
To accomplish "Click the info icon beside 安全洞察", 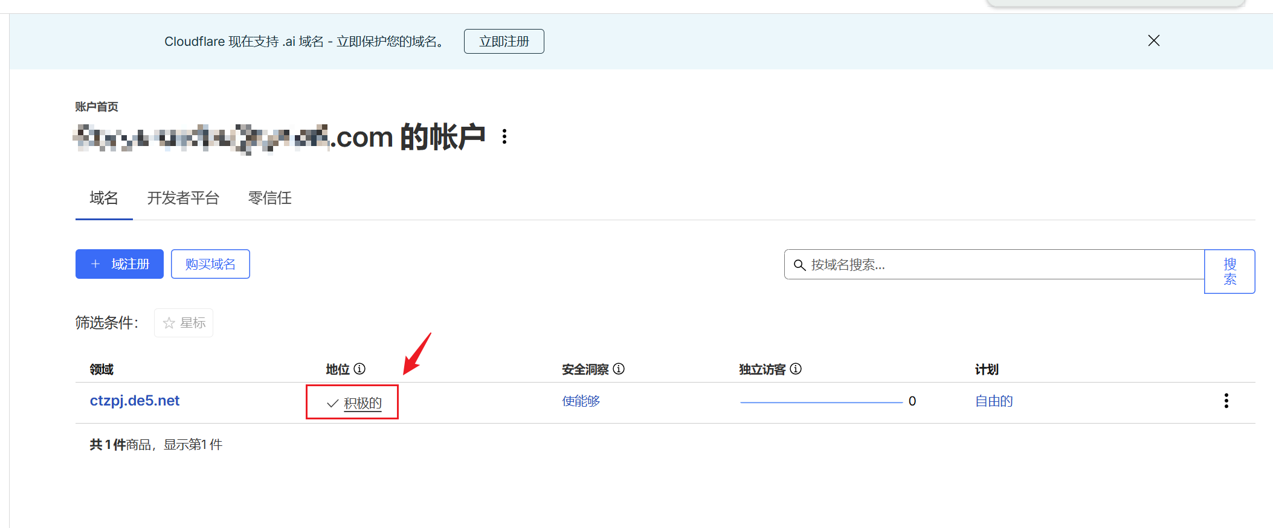I will (619, 369).
